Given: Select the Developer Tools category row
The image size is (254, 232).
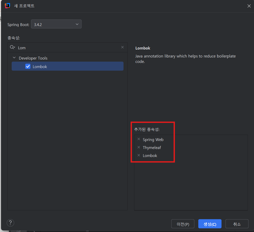Looking at the screenshot, I should click(x=68, y=58).
